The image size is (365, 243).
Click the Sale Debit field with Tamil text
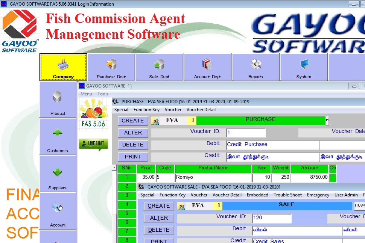[297, 230]
